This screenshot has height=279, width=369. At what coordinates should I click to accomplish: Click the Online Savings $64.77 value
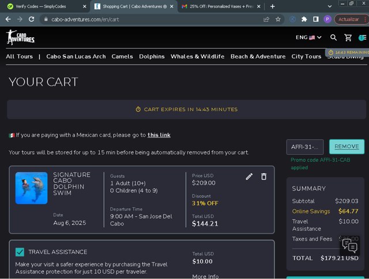tap(348, 211)
